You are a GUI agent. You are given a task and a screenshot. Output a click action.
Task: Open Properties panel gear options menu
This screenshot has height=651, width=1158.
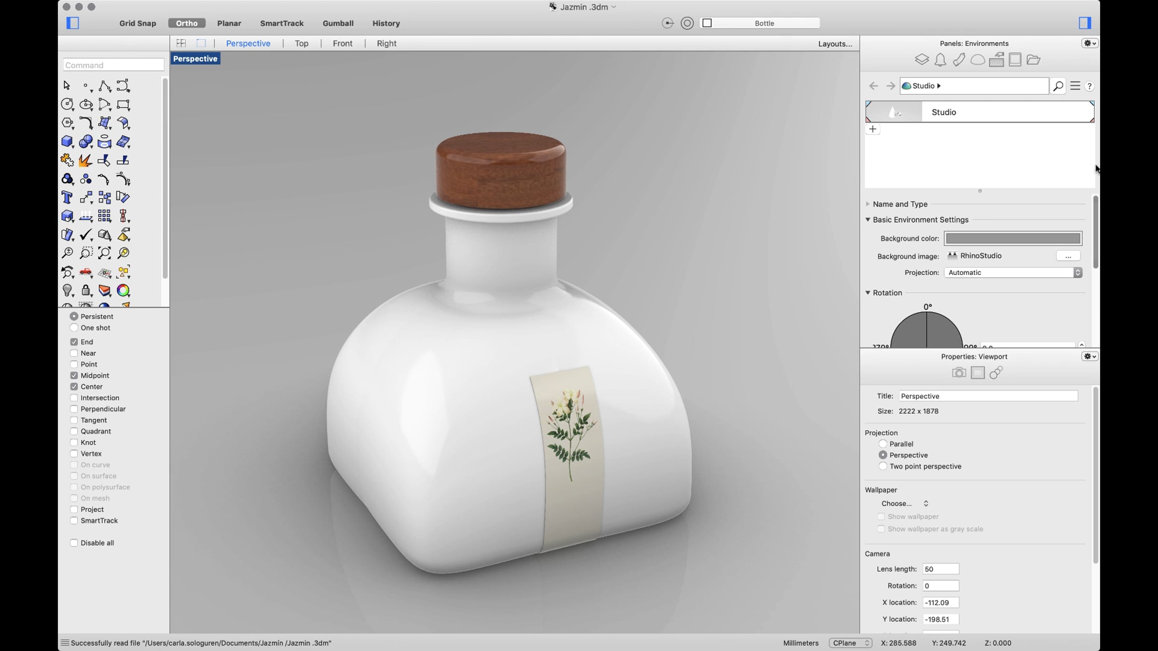pyautogui.click(x=1089, y=356)
